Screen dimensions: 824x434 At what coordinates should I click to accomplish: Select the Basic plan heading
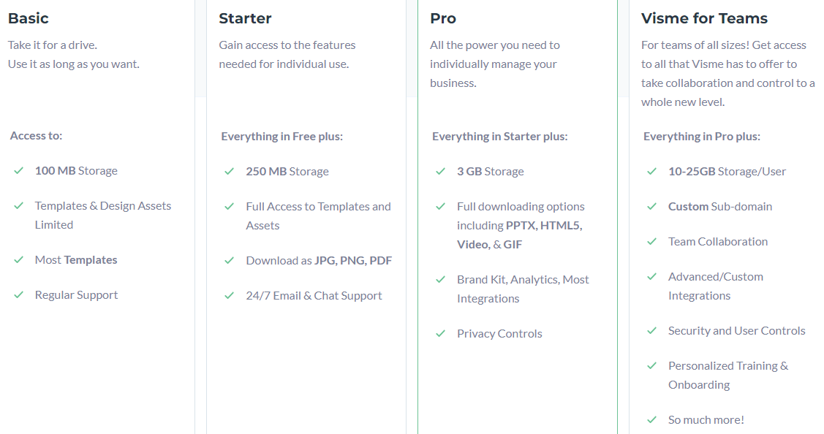[29, 18]
